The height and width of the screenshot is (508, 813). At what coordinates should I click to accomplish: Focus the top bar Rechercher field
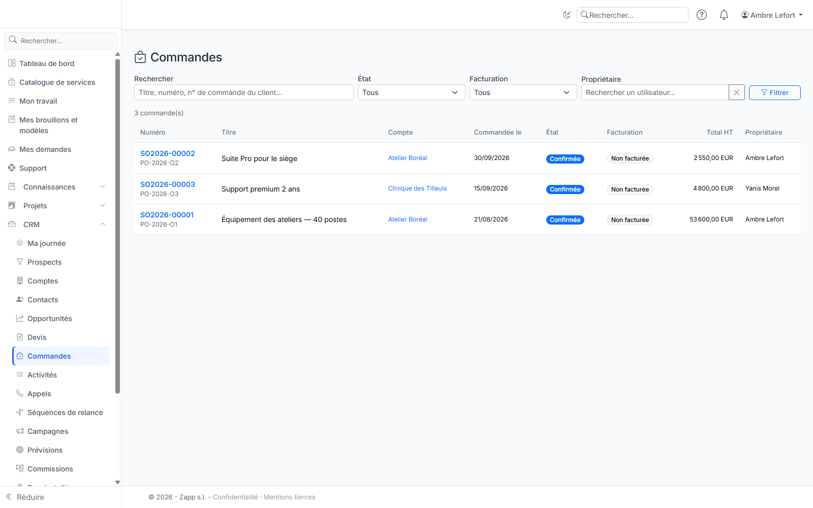click(633, 15)
